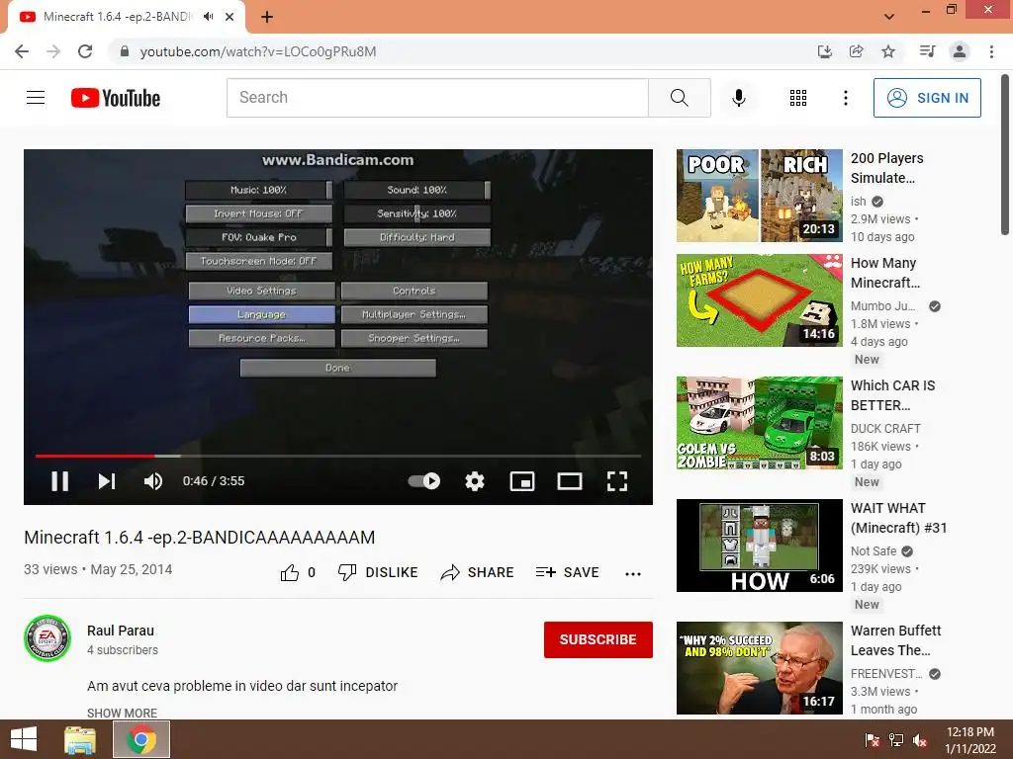Open the Windows Start button
1013x759 pixels.
(24, 739)
